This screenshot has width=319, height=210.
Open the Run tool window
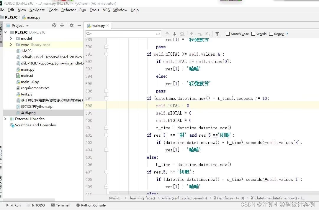(14, 205)
